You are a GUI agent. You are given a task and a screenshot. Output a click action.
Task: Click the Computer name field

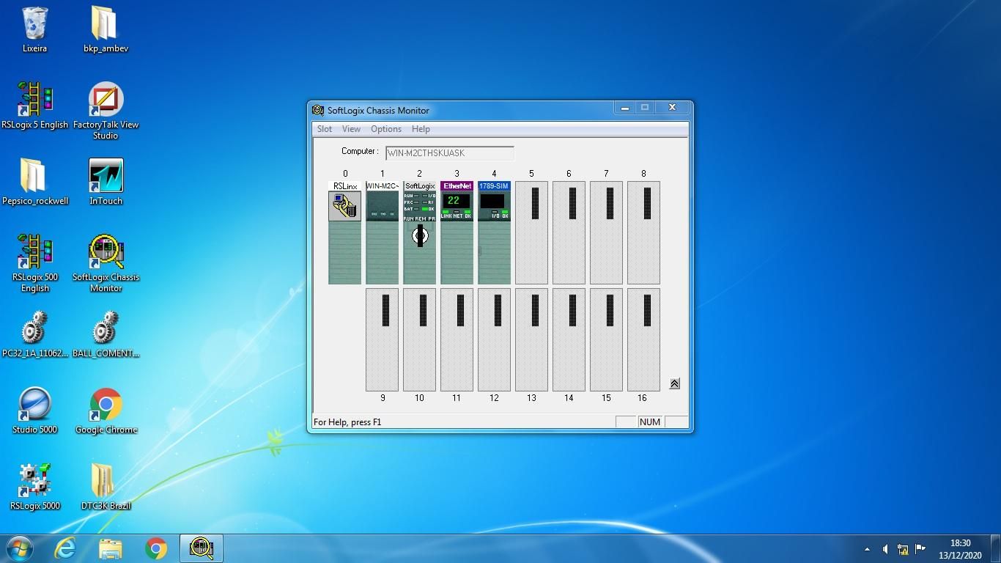449,153
